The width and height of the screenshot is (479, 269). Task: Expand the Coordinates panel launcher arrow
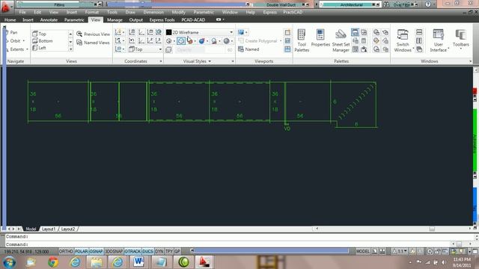pos(161,61)
